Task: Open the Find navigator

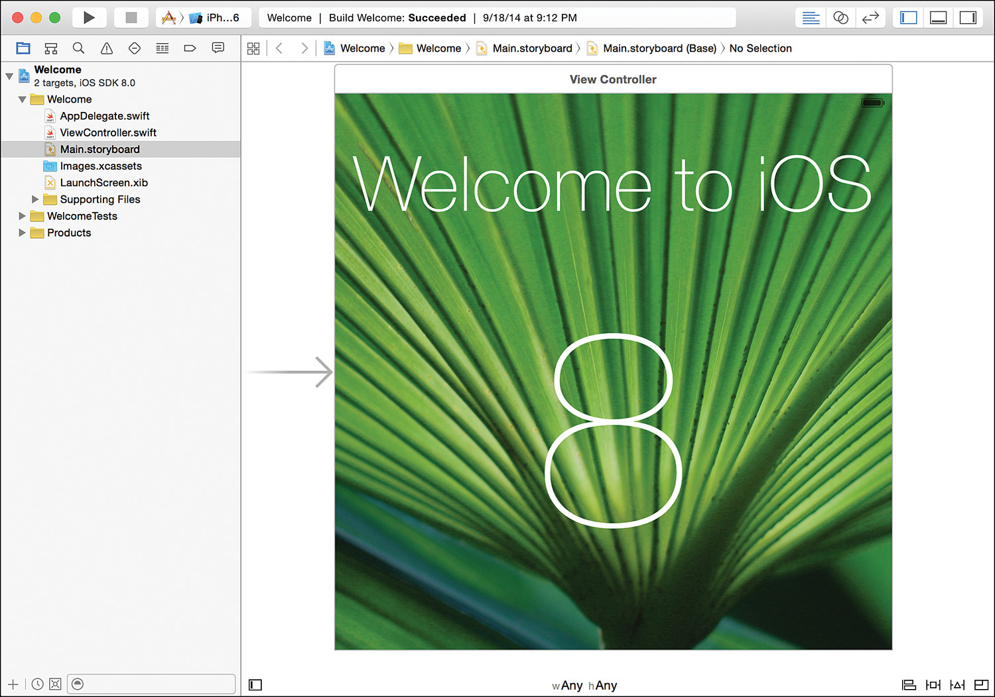Action: [78, 48]
